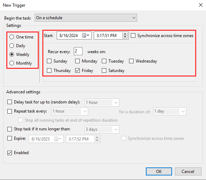
Task: Close the New Trigger dialog with X
Action: click(201, 5)
